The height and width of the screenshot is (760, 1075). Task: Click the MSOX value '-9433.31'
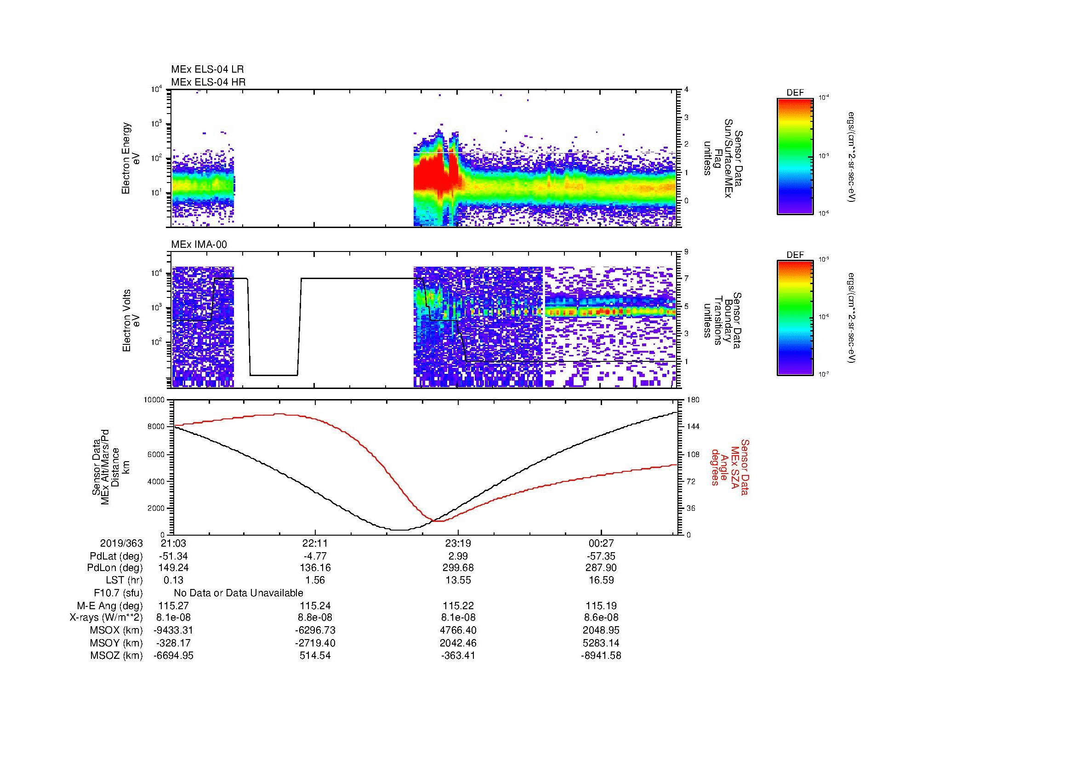[x=174, y=631]
